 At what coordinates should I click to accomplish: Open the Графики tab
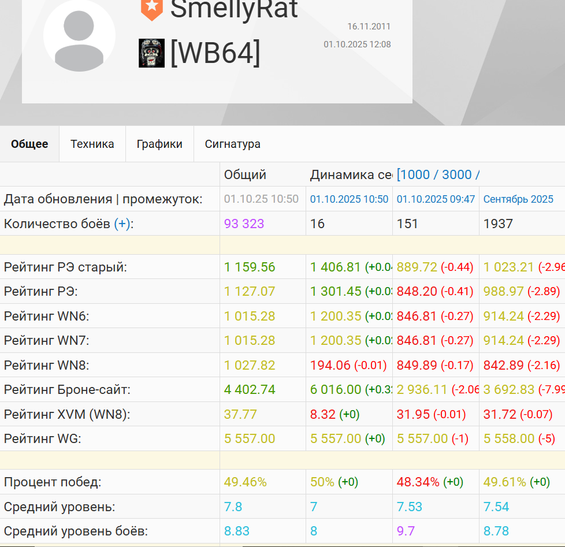159,144
